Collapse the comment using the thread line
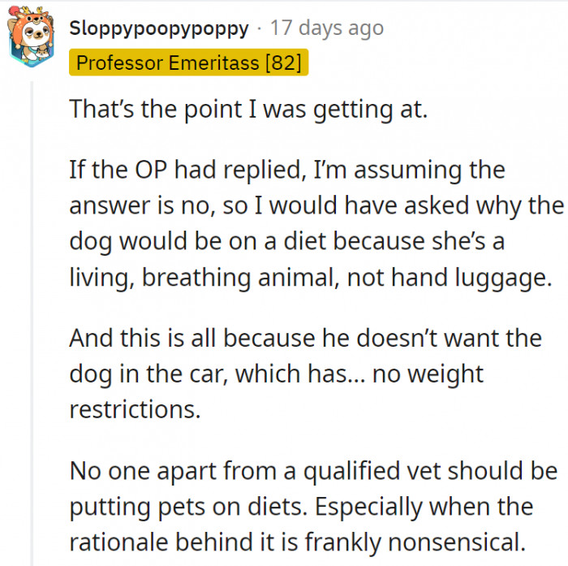Image resolution: width=568 pixels, height=566 pixels. tap(32, 325)
